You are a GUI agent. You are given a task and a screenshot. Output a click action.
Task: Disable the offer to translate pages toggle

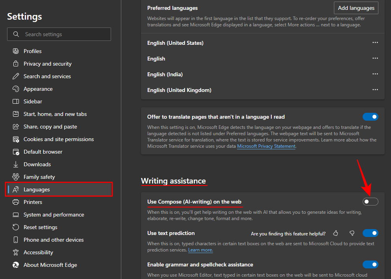[370, 117]
